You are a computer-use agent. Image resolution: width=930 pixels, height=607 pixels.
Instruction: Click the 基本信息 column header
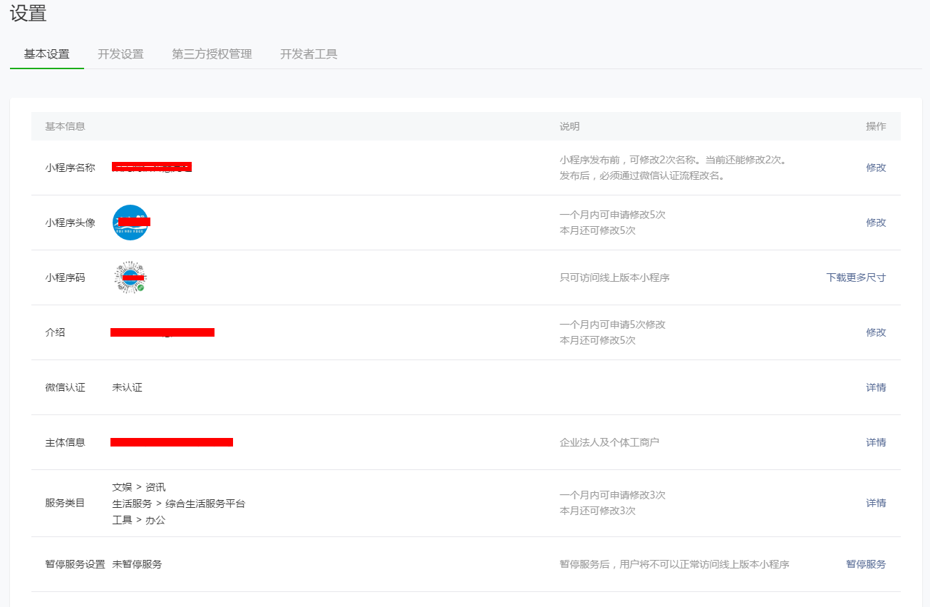pyautogui.click(x=65, y=126)
